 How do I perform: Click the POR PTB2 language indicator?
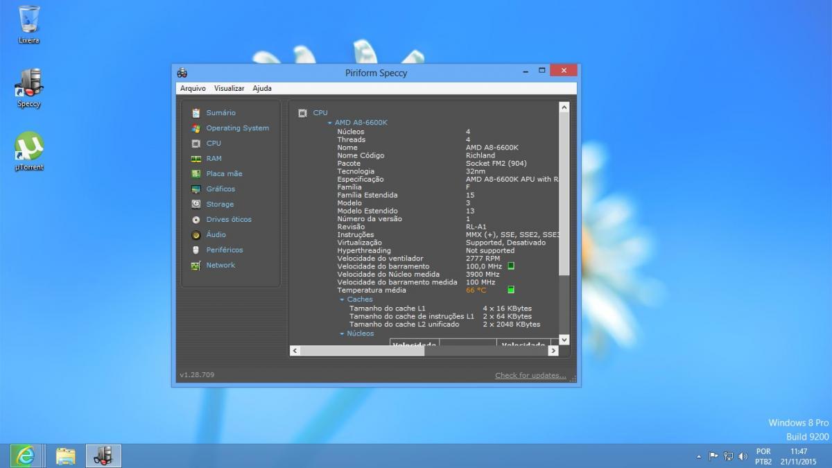point(763,456)
